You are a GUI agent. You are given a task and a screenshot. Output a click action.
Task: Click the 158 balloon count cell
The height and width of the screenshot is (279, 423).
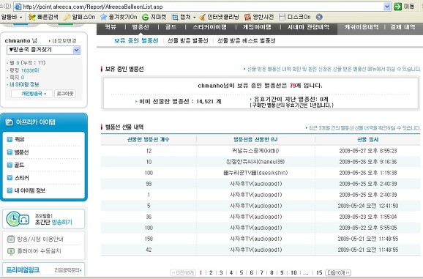point(149,239)
